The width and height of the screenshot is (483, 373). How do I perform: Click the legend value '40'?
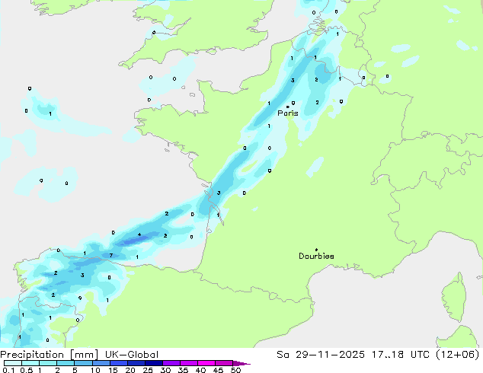coord(200,370)
